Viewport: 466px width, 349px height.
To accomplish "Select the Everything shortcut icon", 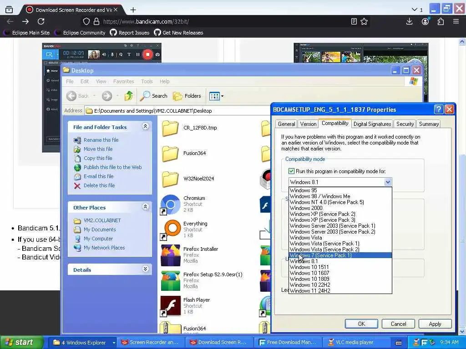I will (170, 229).
